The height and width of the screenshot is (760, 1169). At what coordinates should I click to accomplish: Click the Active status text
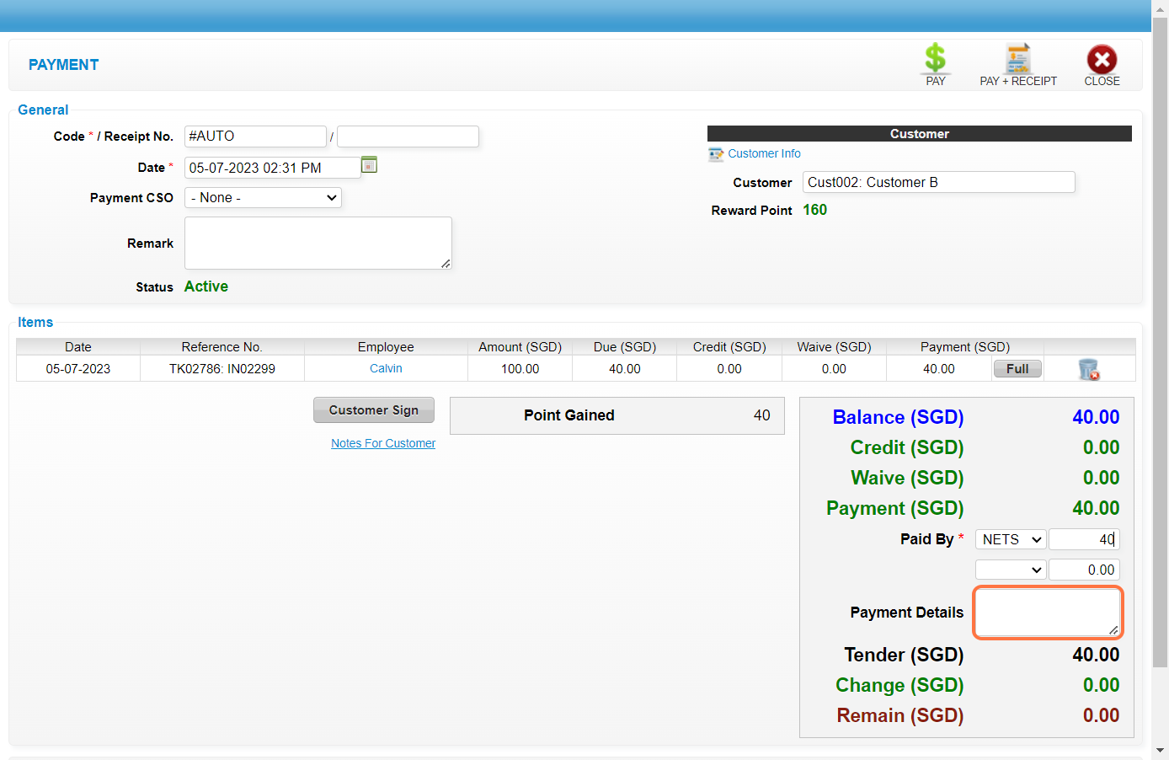(206, 286)
